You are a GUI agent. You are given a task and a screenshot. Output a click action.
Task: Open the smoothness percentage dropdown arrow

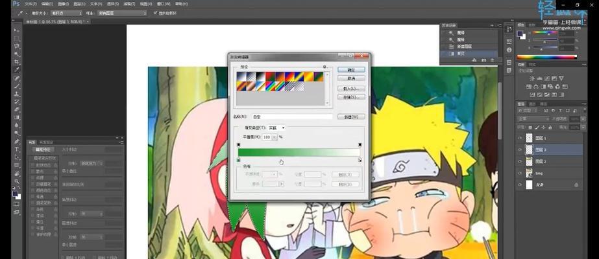[275, 137]
